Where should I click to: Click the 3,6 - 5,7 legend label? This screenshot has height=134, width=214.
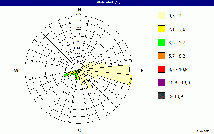click(177, 43)
